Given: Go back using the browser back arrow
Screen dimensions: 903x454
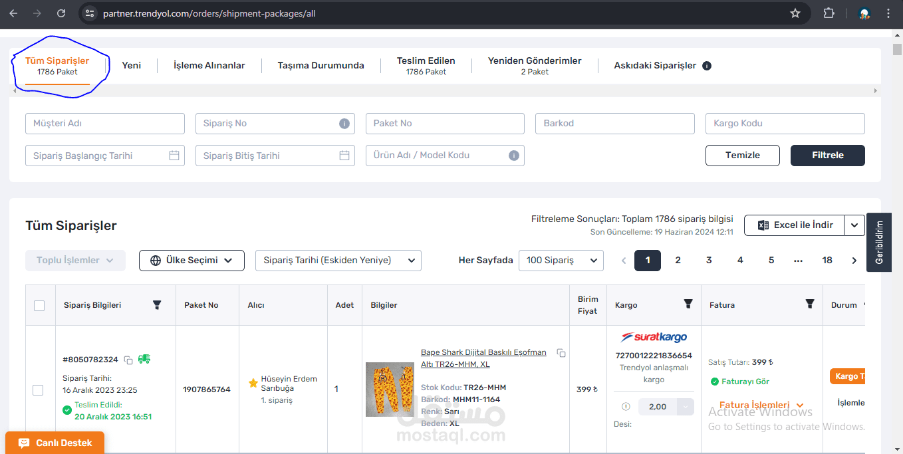Looking at the screenshot, I should pos(13,13).
